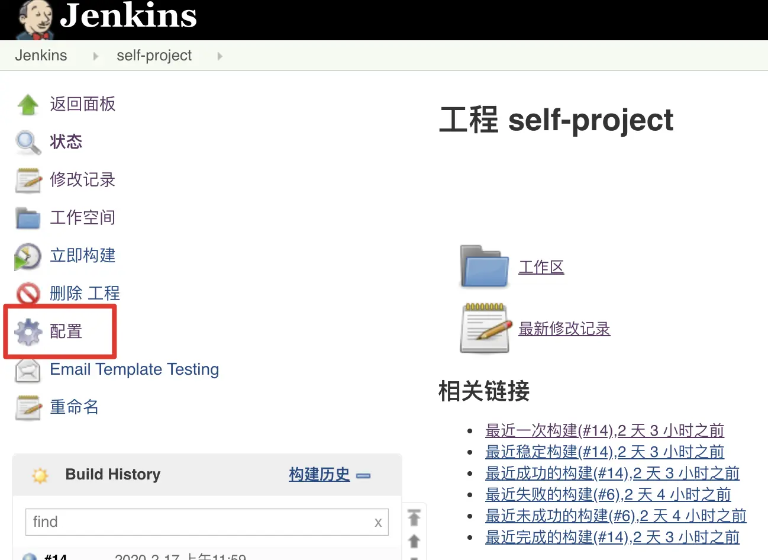Open 最近未成功的构建(#6) link
Image resolution: width=768 pixels, height=560 pixels.
tap(616, 516)
